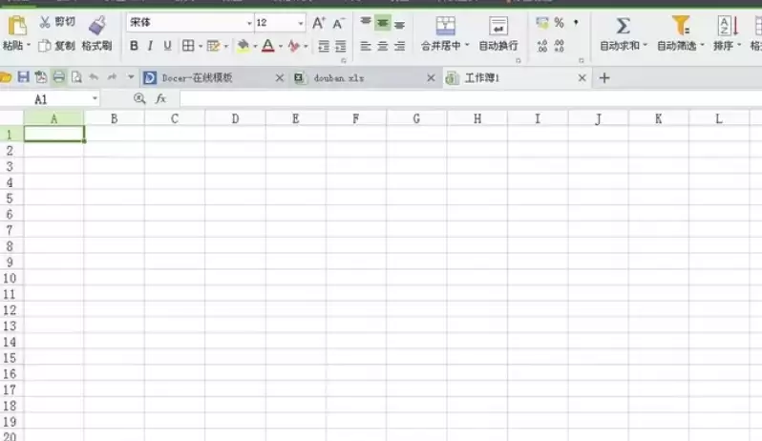The width and height of the screenshot is (762, 441).
Task: Copy selection using the 复制 button
Action: 57,46
